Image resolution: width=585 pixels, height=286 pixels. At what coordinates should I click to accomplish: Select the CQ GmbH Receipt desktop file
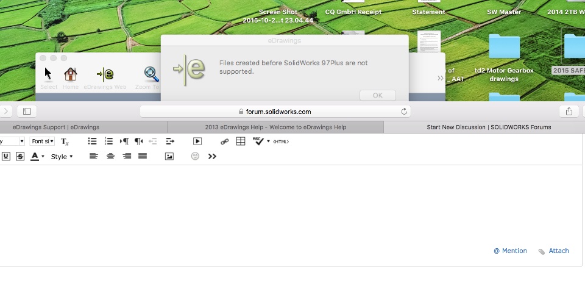tap(353, 12)
